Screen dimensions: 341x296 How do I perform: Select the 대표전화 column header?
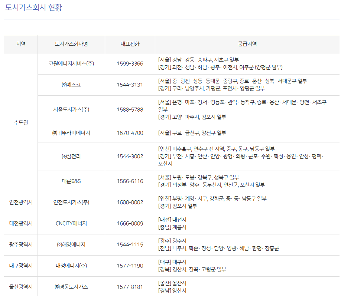[130, 44]
